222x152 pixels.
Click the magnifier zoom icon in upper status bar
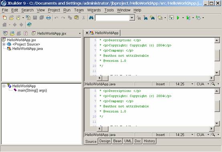[213, 84]
